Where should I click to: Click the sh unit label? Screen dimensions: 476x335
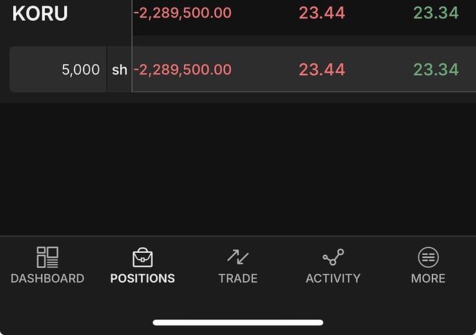click(x=120, y=70)
